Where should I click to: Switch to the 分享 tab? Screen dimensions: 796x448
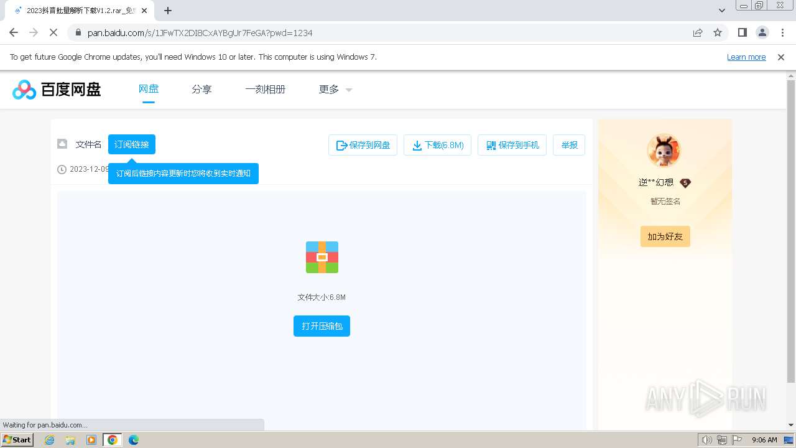pyautogui.click(x=201, y=89)
